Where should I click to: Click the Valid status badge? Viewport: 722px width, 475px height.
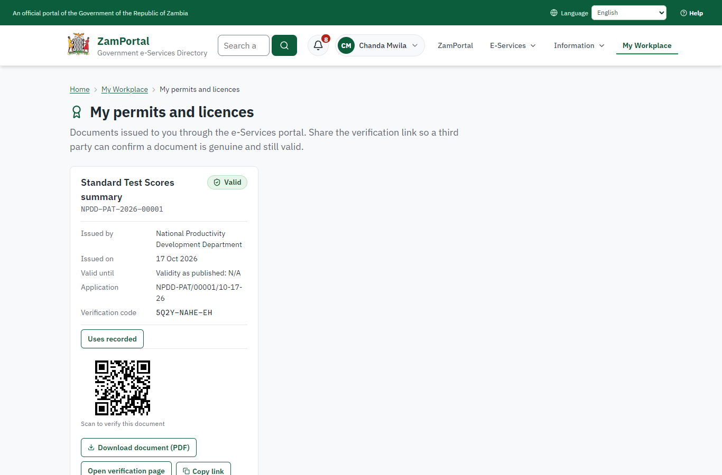(227, 182)
